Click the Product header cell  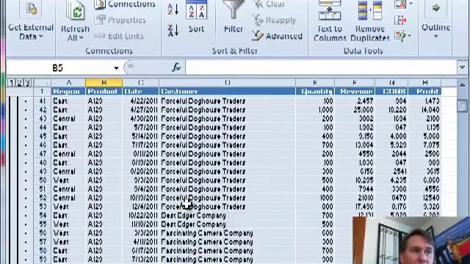pos(104,91)
